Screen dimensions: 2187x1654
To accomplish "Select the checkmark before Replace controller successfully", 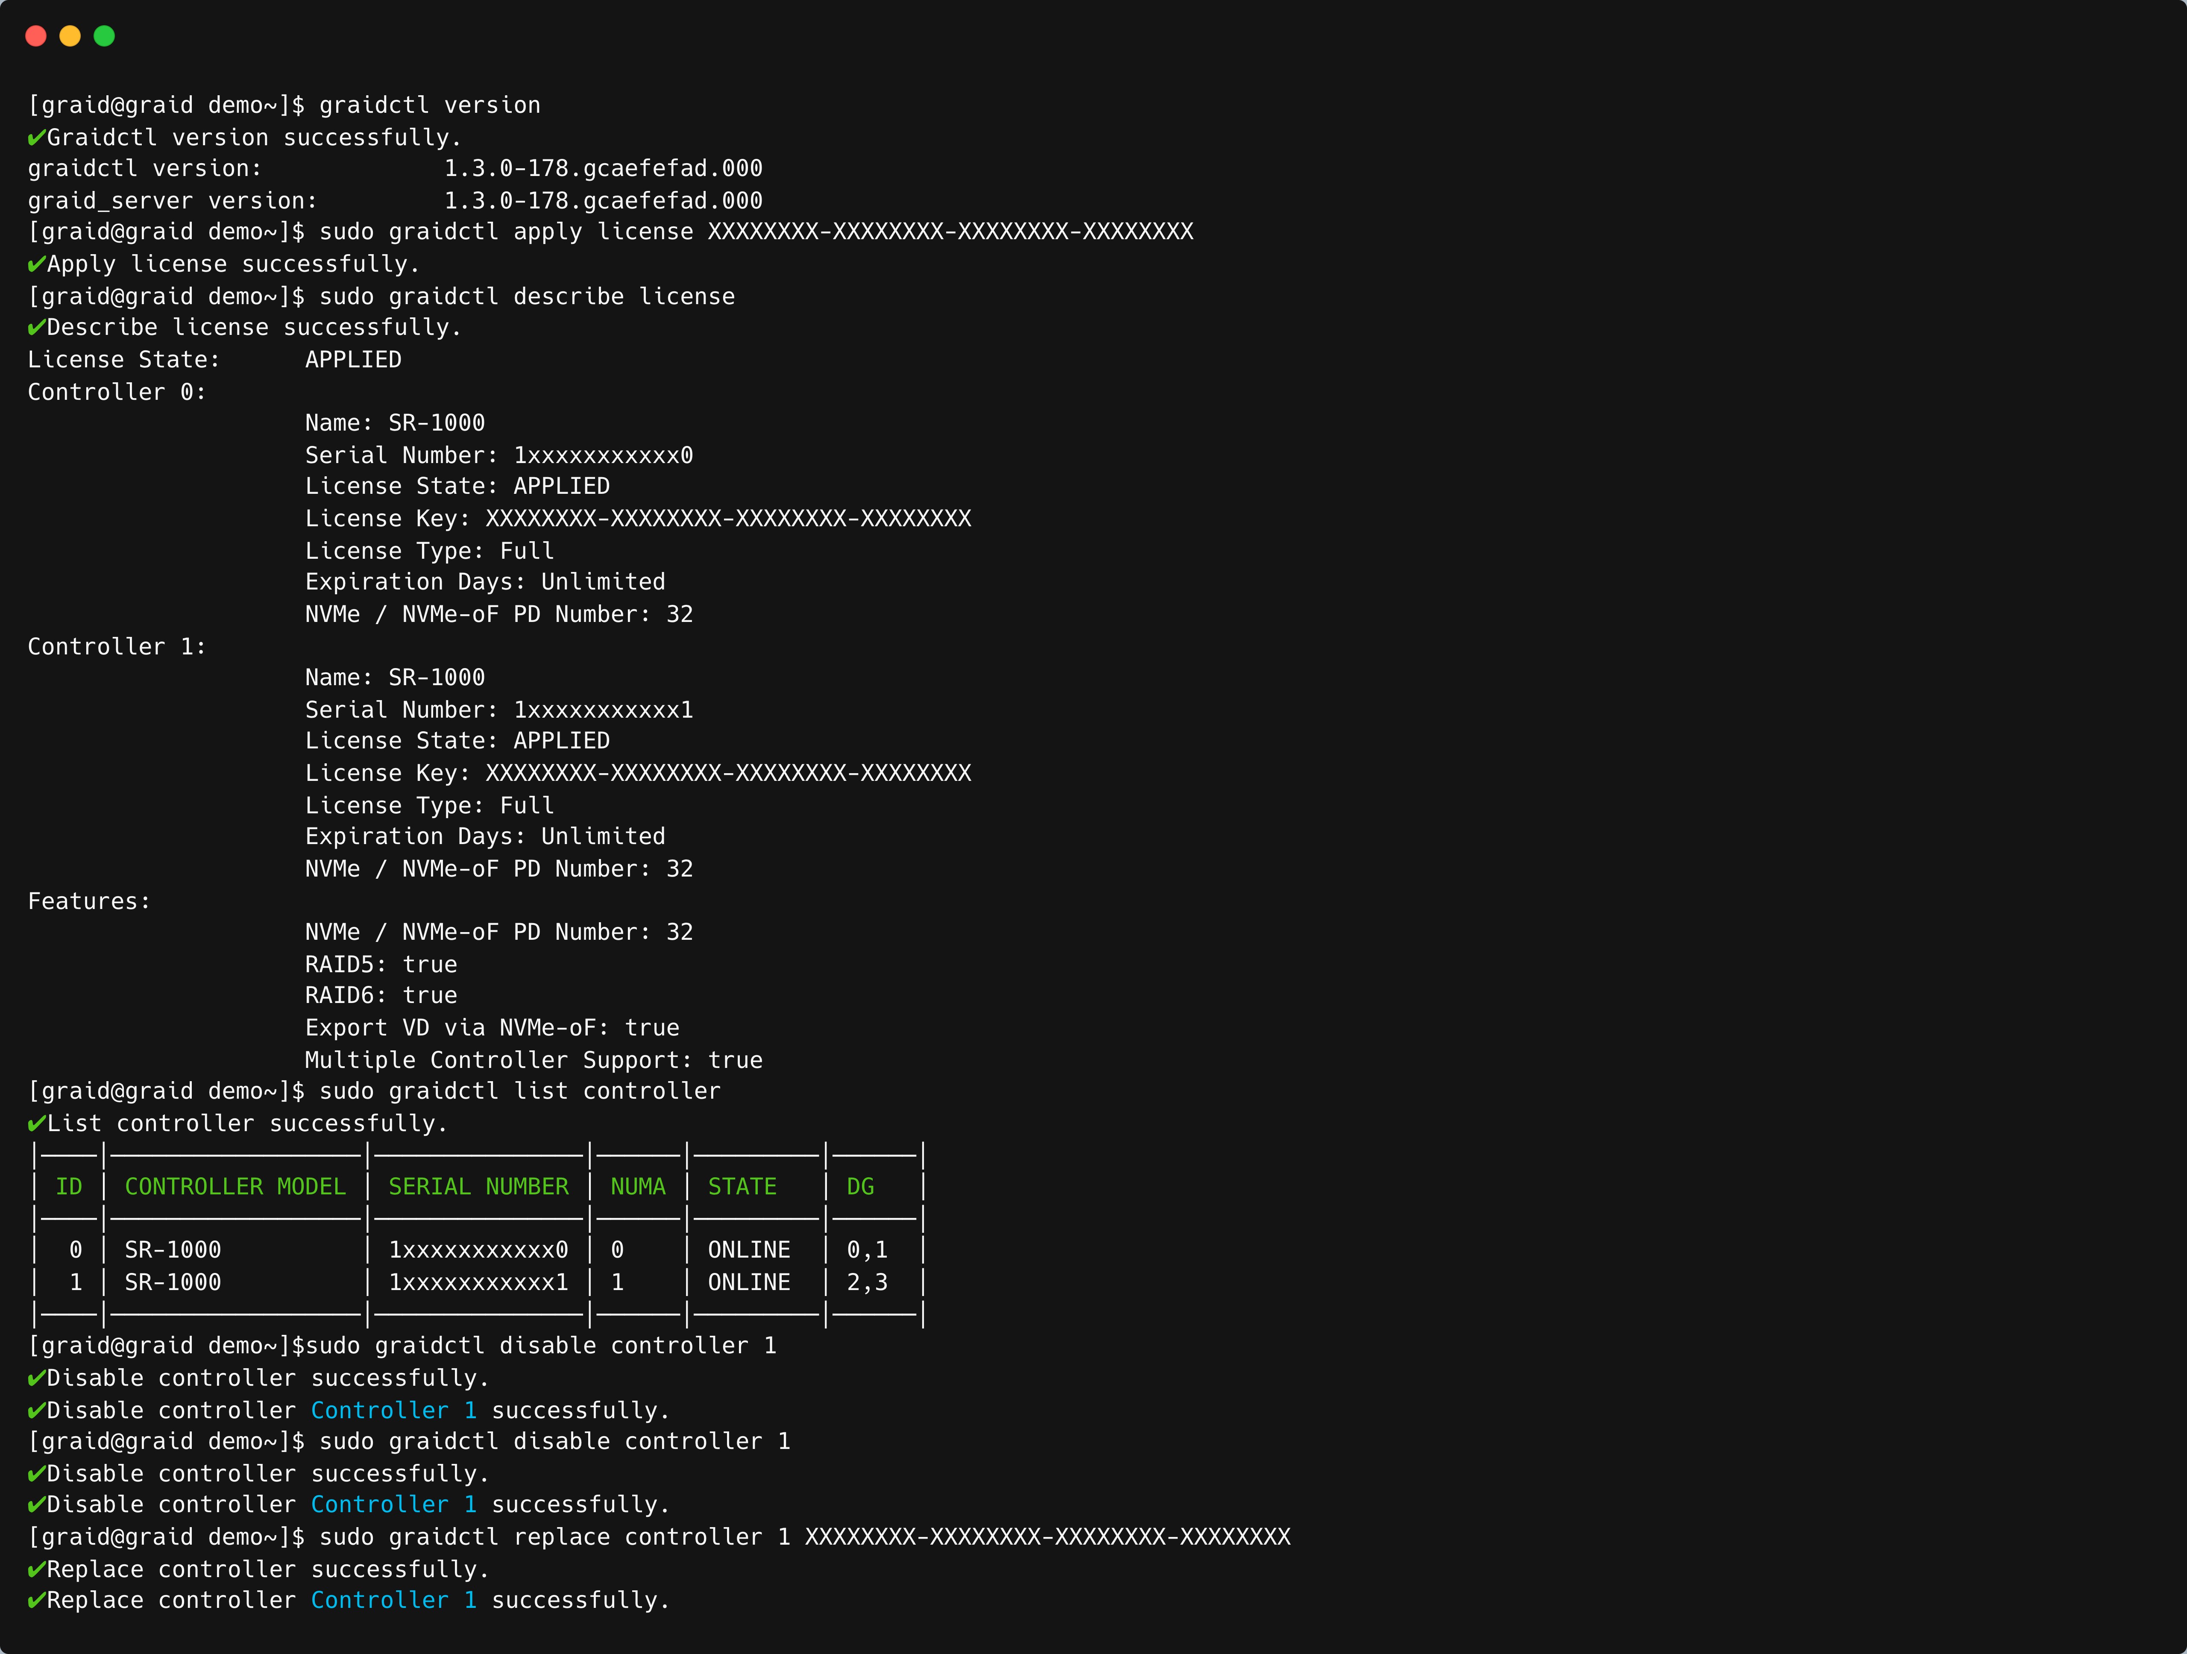I will tap(35, 1569).
